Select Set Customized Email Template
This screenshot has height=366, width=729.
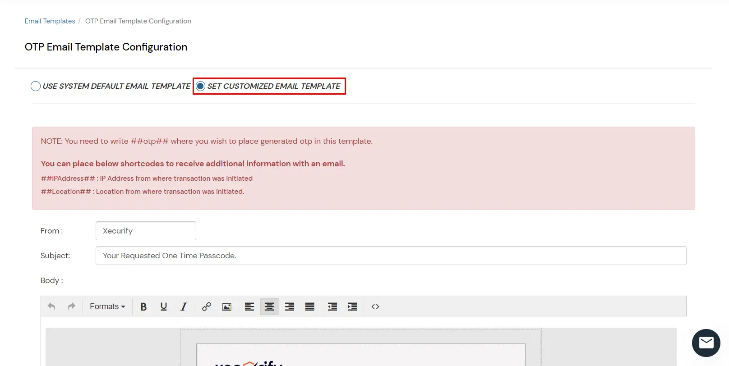(x=201, y=86)
